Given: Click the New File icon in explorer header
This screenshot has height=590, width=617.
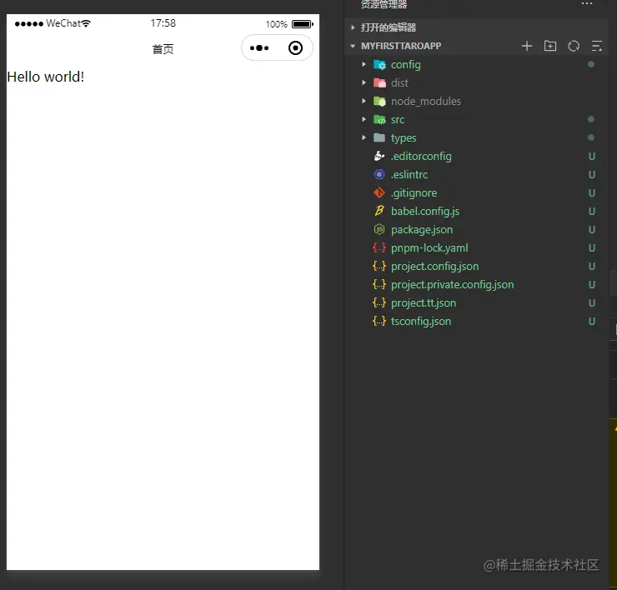Looking at the screenshot, I should point(526,46).
